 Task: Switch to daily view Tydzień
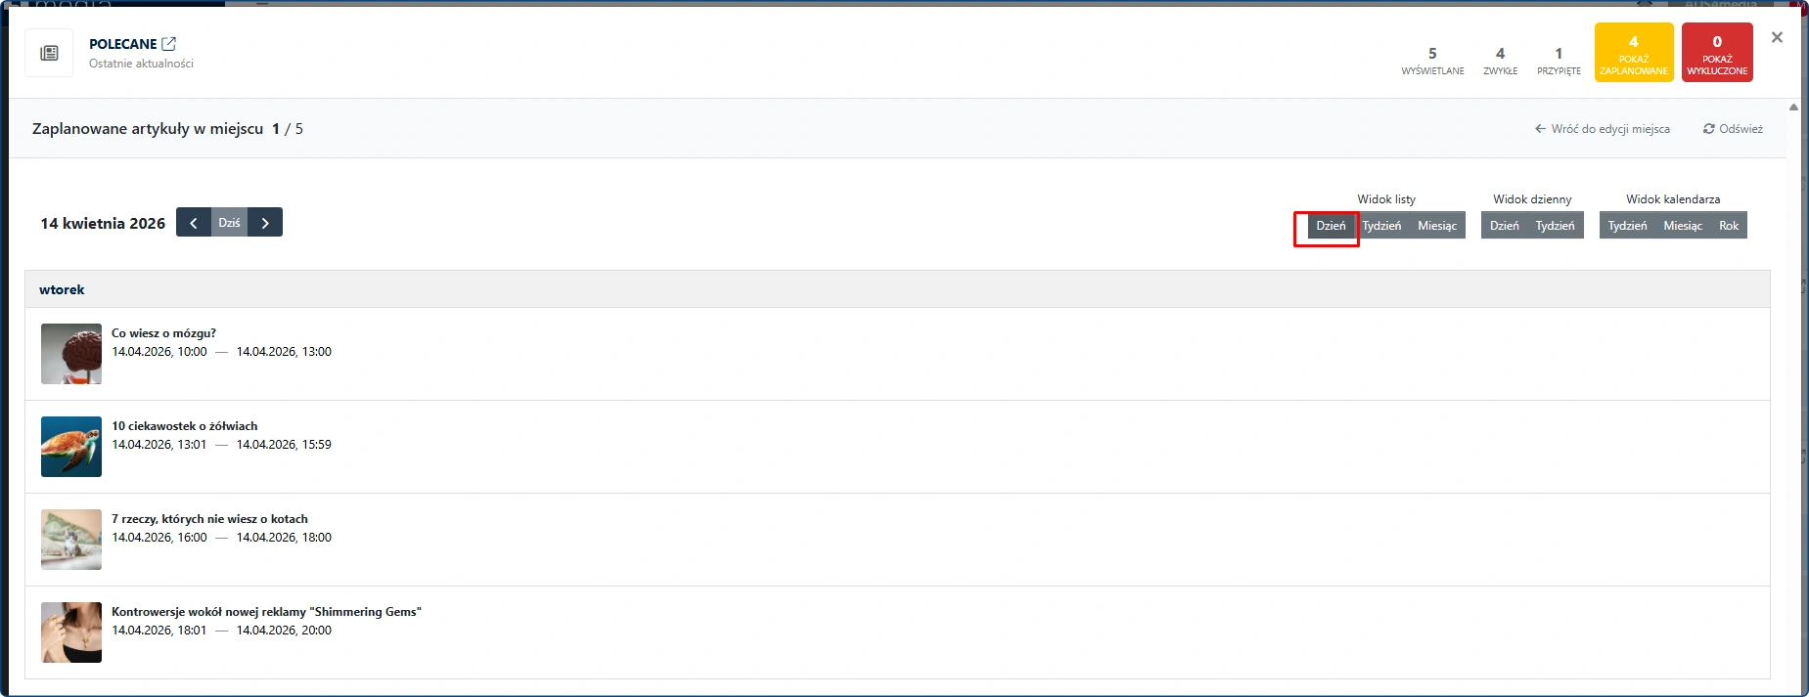pos(1555,226)
